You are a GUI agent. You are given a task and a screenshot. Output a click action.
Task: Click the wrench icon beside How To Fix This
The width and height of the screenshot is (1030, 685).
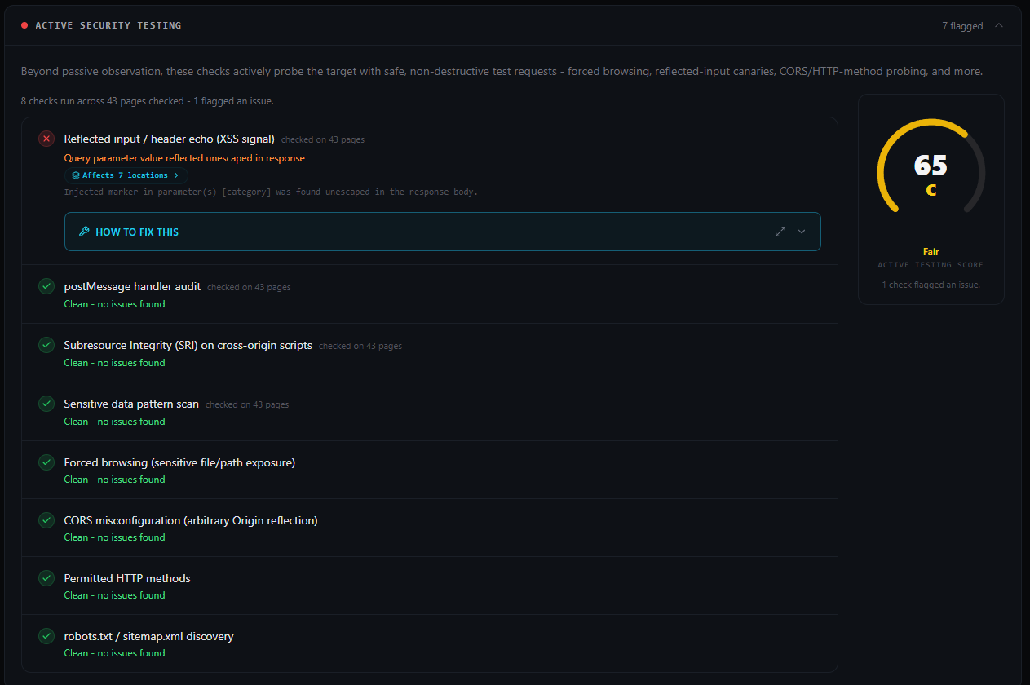pyautogui.click(x=84, y=232)
